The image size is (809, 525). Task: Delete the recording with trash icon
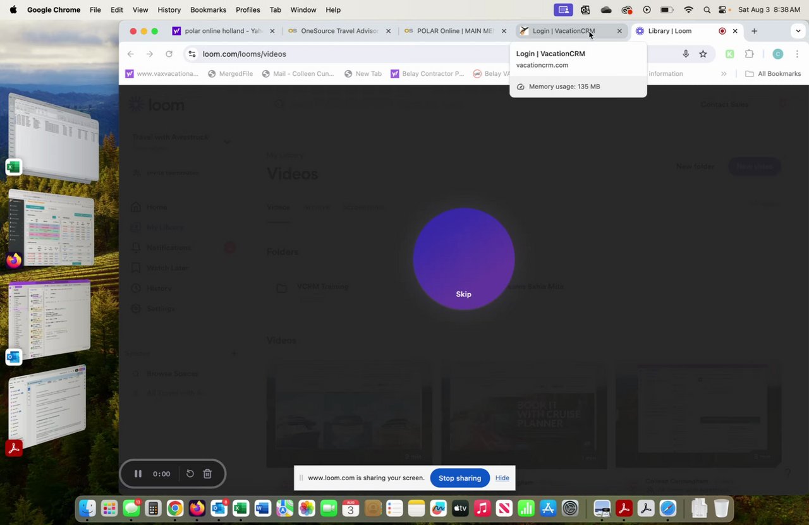point(207,474)
